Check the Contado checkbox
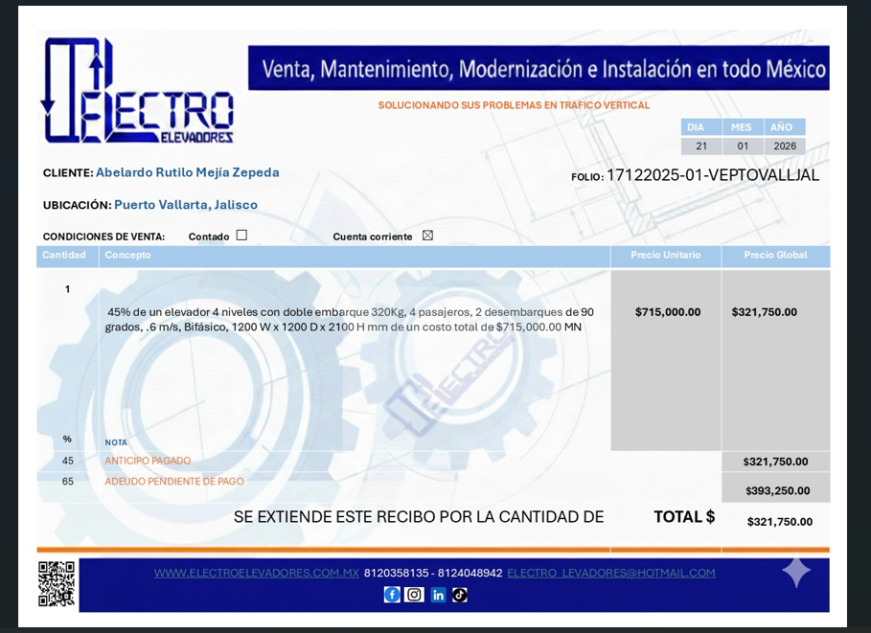Image resolution: width=871 pixels, height=633 pixels. [241, 236]
